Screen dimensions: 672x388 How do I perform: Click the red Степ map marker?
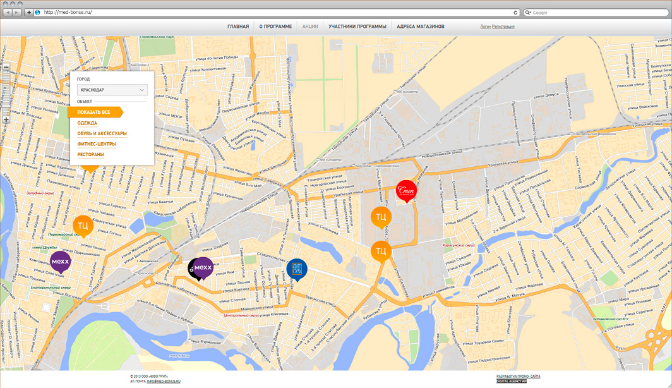coord(406,191)
